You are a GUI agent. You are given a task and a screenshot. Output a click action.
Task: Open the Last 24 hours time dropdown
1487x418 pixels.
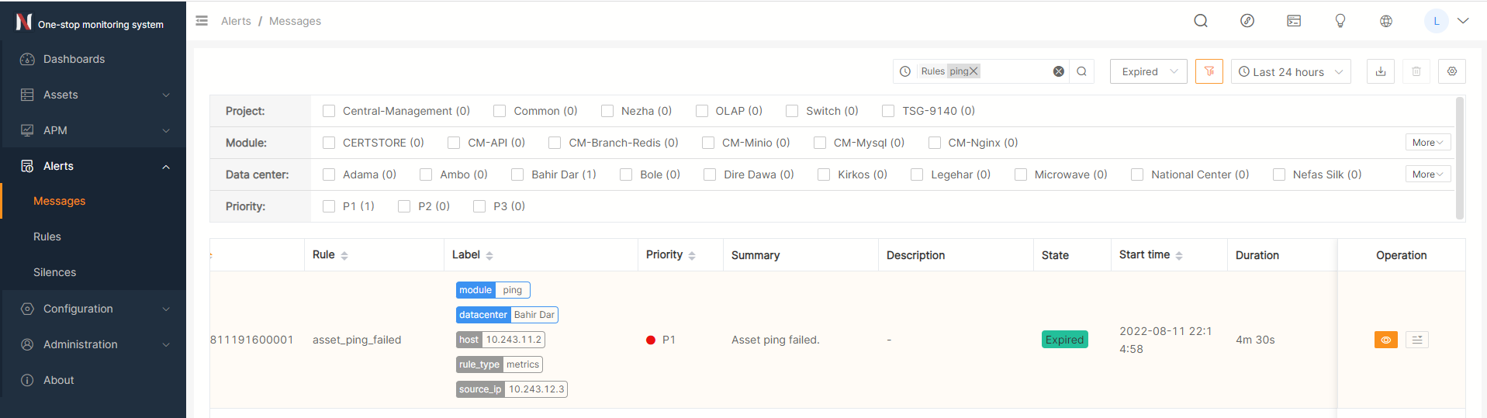click(x=1290, y=71)
